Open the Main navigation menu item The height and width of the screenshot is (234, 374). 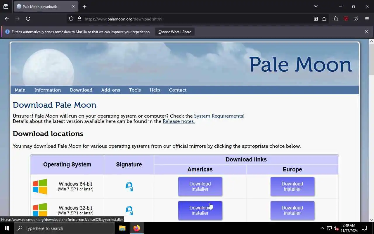click(20, 90)
